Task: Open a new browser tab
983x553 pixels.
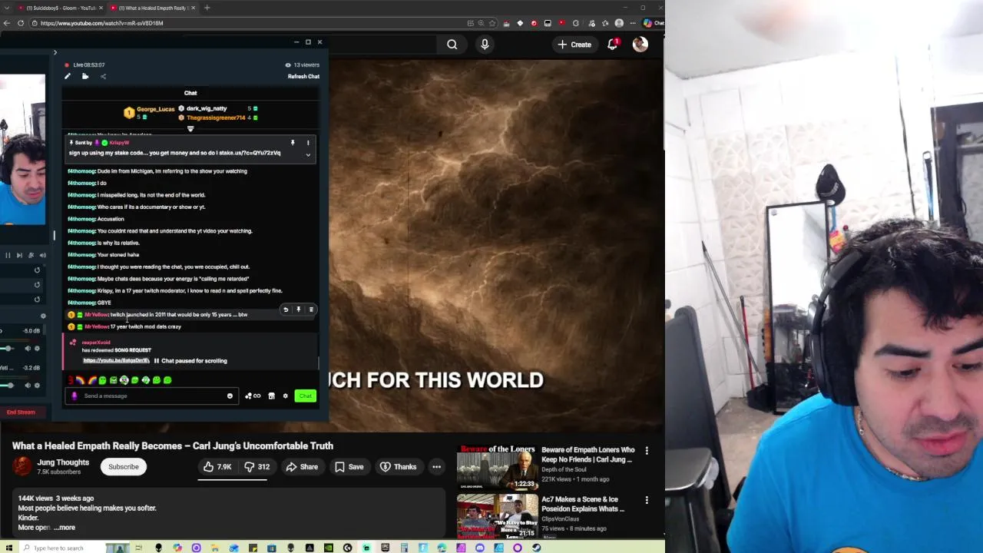Action: coord(207,8)
